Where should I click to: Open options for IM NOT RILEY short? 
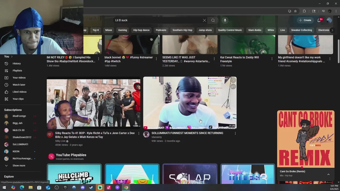pyautogui.click(x=99, y=59)
